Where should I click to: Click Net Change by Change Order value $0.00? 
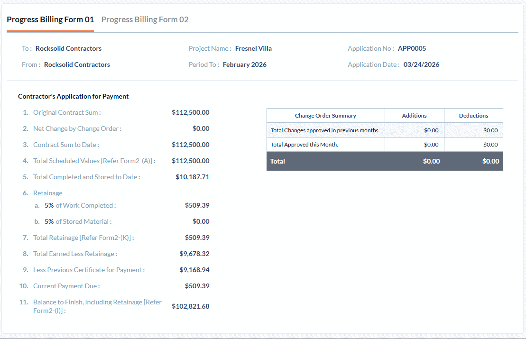click(201, 128)
